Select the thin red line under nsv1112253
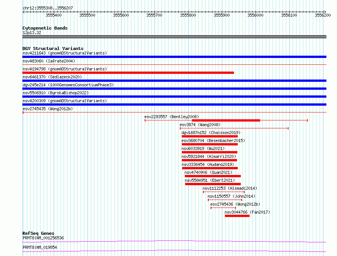 pos(224,192)
